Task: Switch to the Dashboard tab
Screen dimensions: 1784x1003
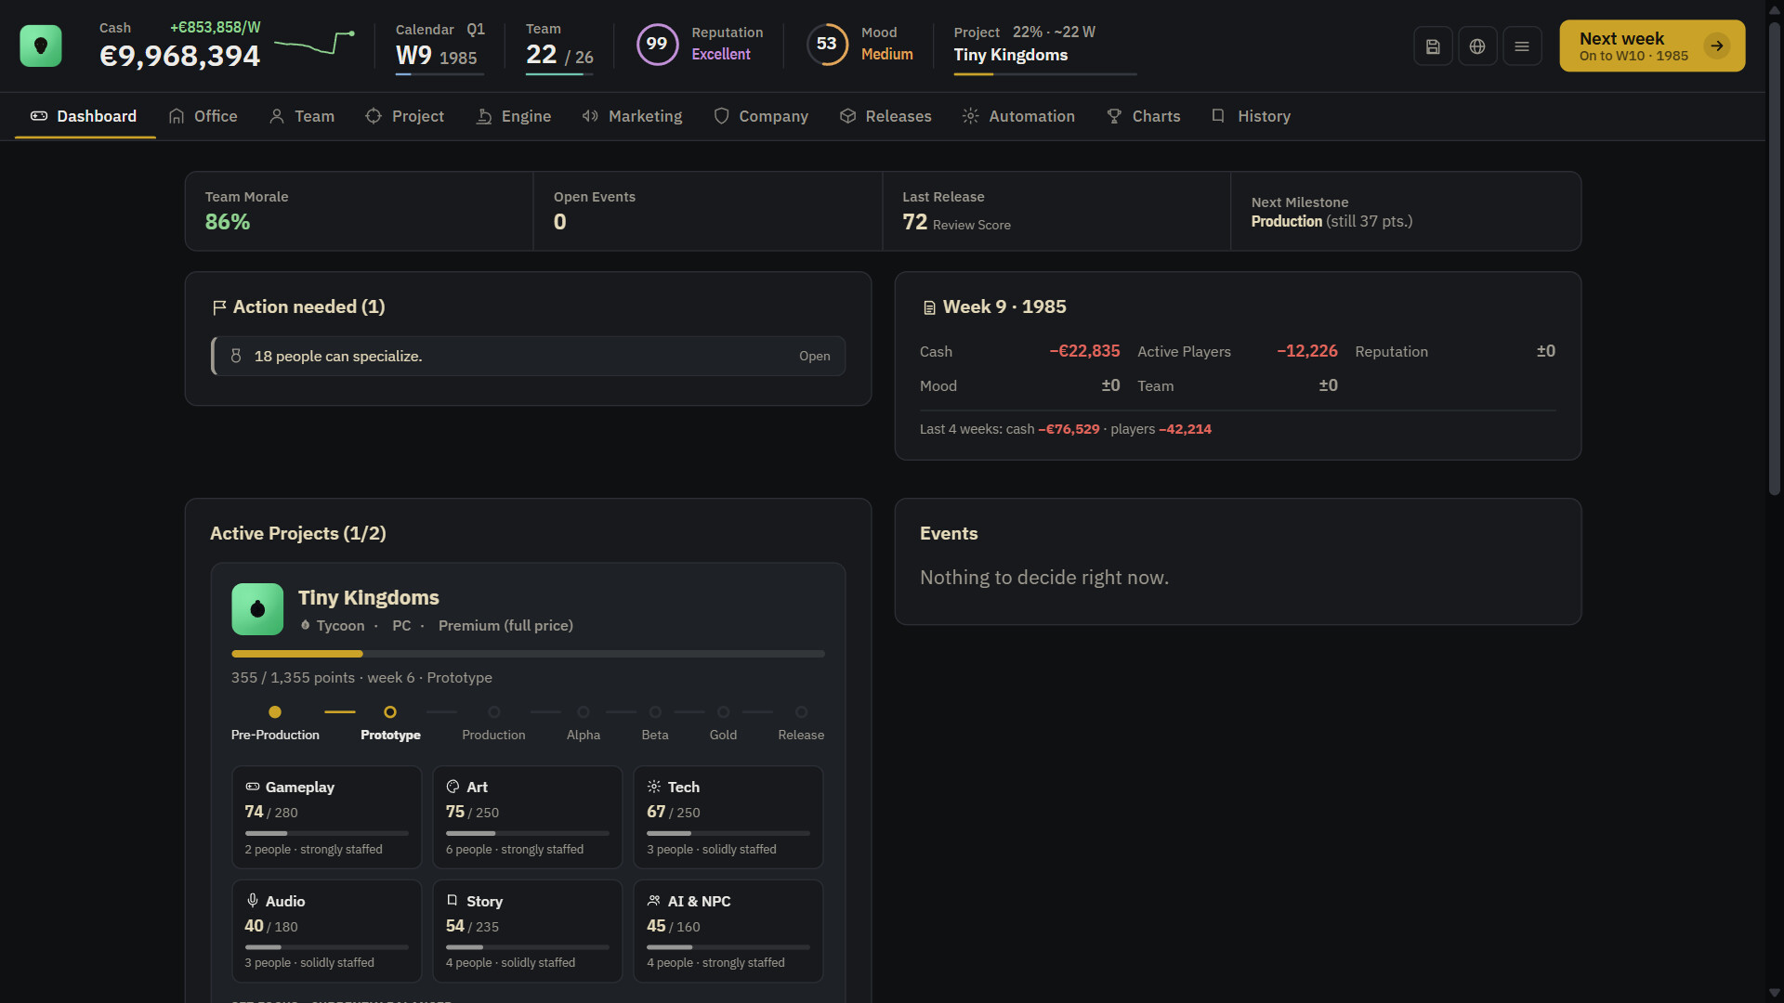Action: click(85, 116)
